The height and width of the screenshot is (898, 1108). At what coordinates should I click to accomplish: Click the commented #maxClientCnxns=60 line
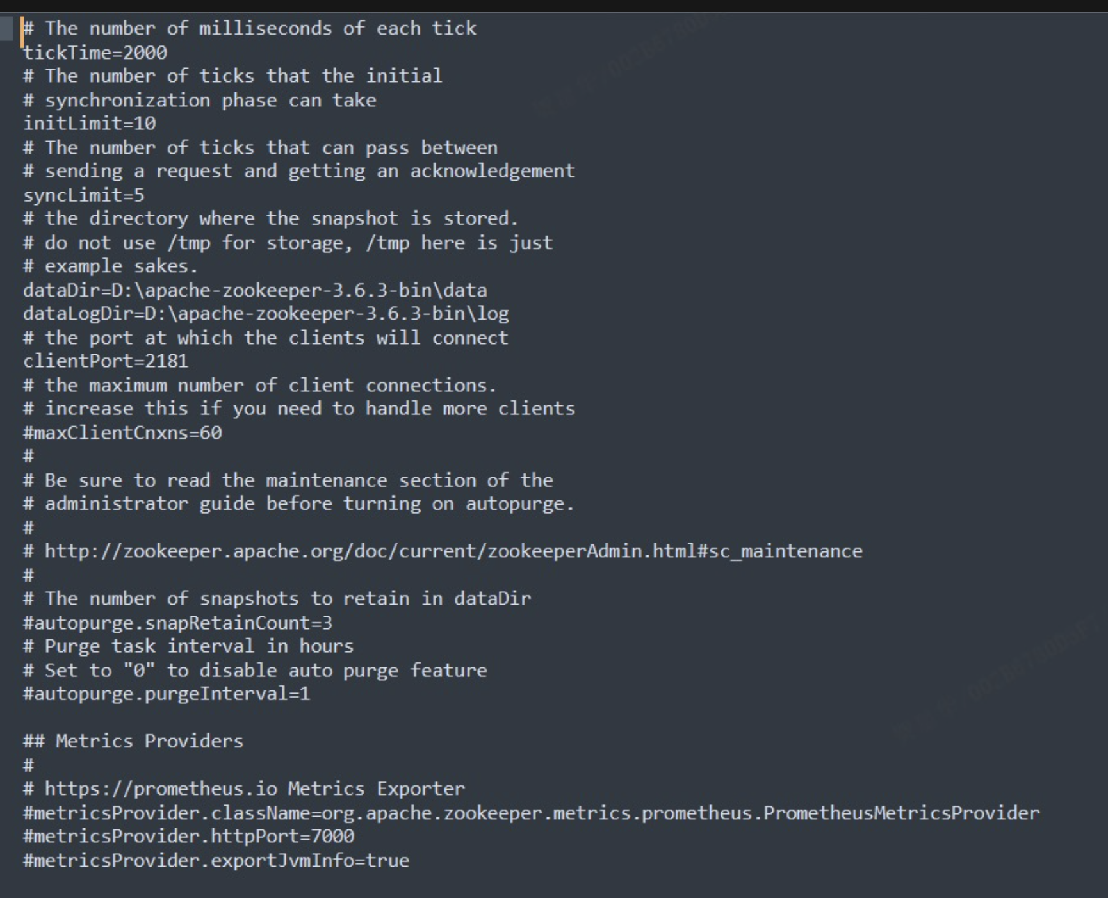click(x=122, y=433)
